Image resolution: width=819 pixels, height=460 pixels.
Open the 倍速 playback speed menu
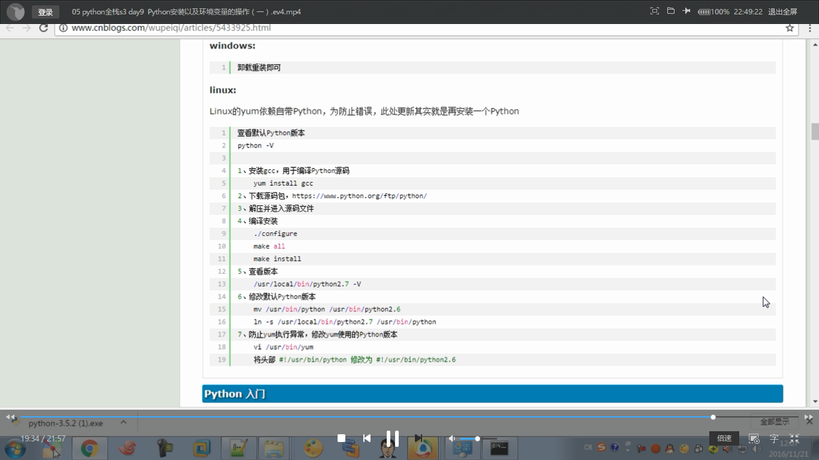pyautogui.click(x=724, y=438)
